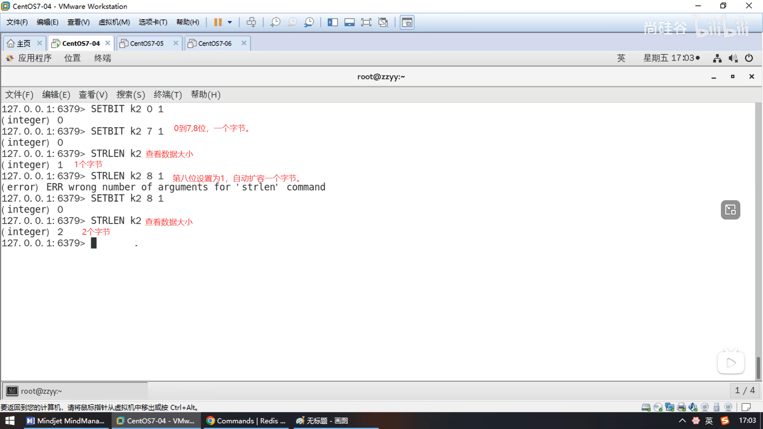Click the CentOS power icon
The image size is (763, 429).
point(749,58)
